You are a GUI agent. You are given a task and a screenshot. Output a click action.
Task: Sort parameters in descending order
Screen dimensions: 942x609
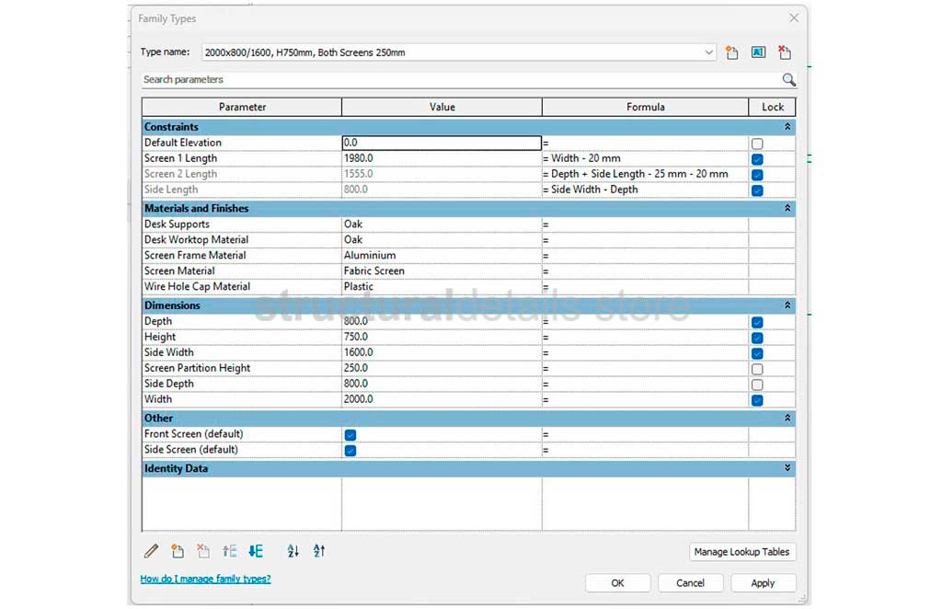click(319, 551)
